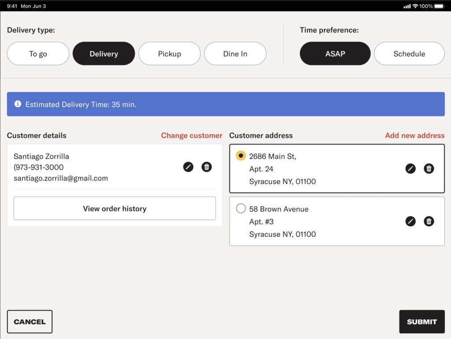Choose To go delivery type
Viewport: 451px width, 339px height.
tap(38, 53)
